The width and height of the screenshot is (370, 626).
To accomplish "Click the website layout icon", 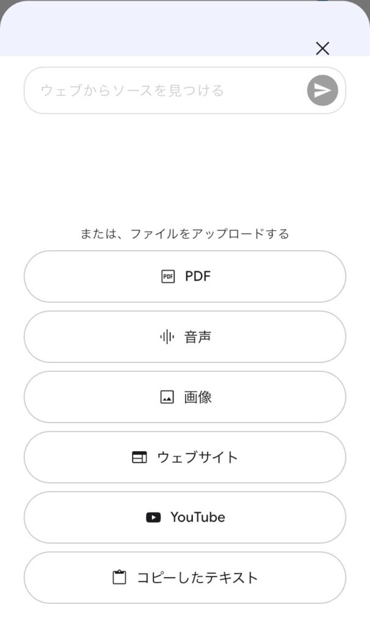I will click(140, 457).
